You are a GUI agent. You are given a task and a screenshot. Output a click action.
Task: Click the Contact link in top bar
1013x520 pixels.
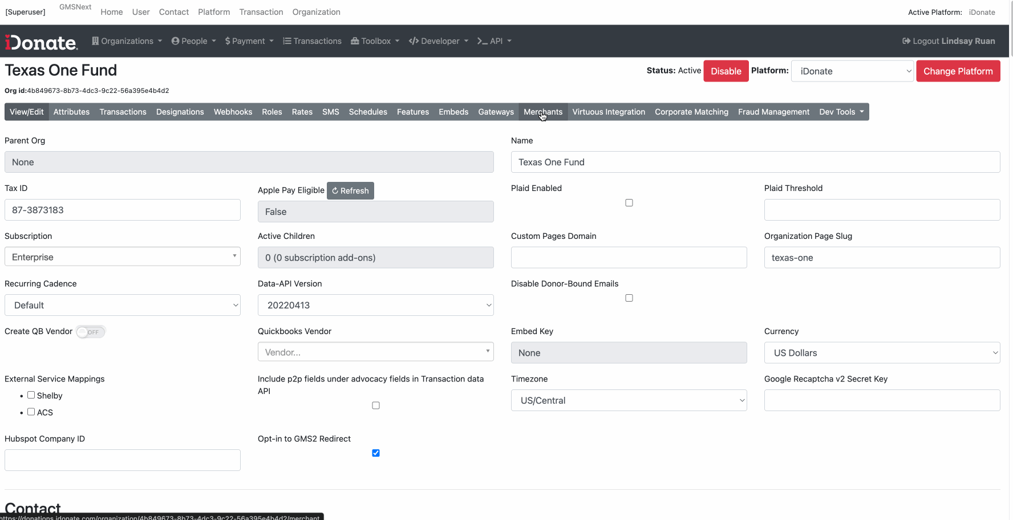tap(174, 12)
